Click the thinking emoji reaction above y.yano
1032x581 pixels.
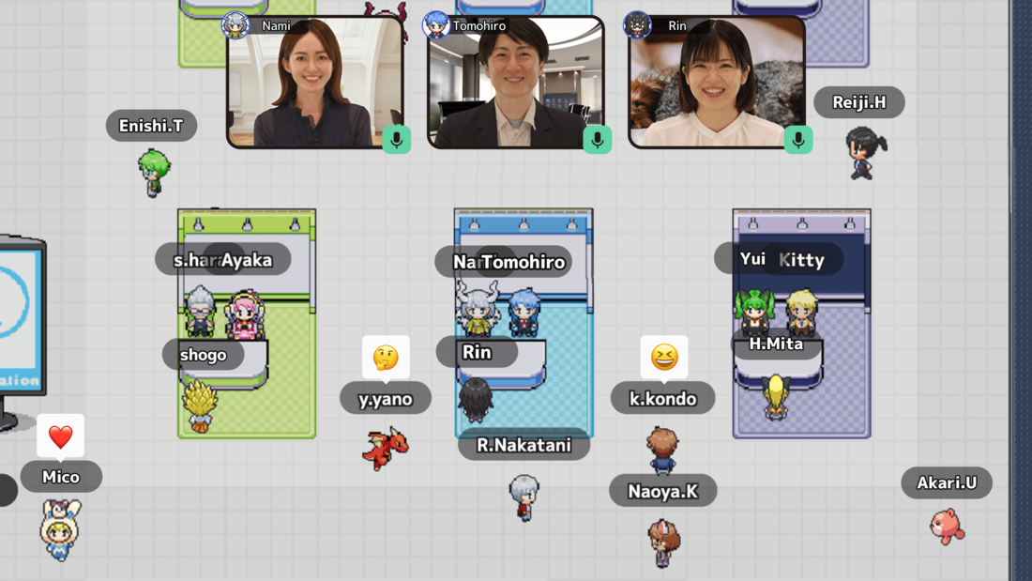click(x=386, y=358)
